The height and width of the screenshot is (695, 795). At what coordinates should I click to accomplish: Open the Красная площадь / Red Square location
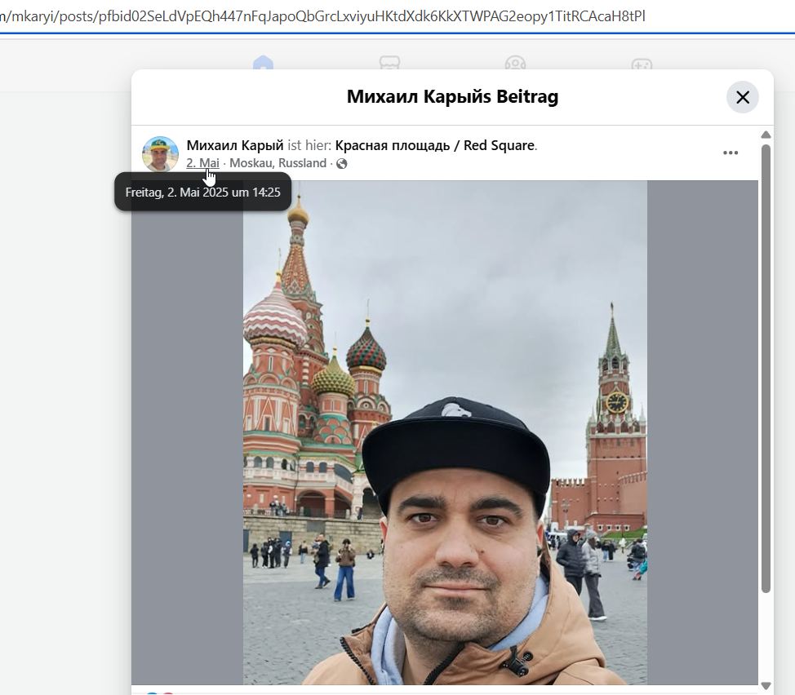[x=434, y=145]
